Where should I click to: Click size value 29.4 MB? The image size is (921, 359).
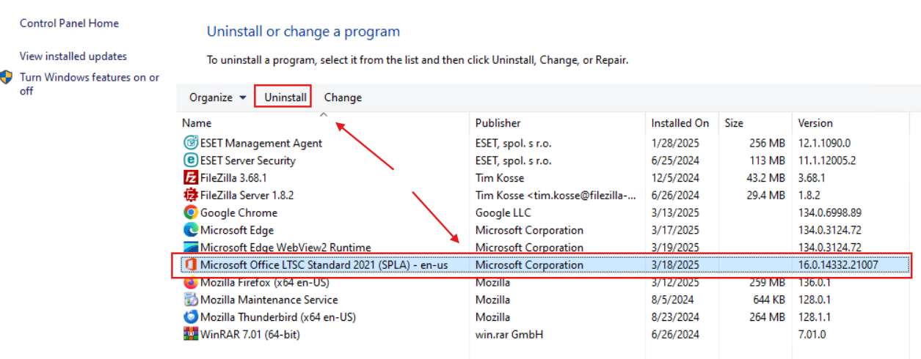[x=765, y=196]
